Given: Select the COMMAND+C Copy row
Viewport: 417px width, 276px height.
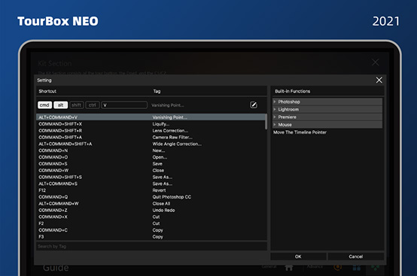Looking at the screenshot, I should click(151, 230).
